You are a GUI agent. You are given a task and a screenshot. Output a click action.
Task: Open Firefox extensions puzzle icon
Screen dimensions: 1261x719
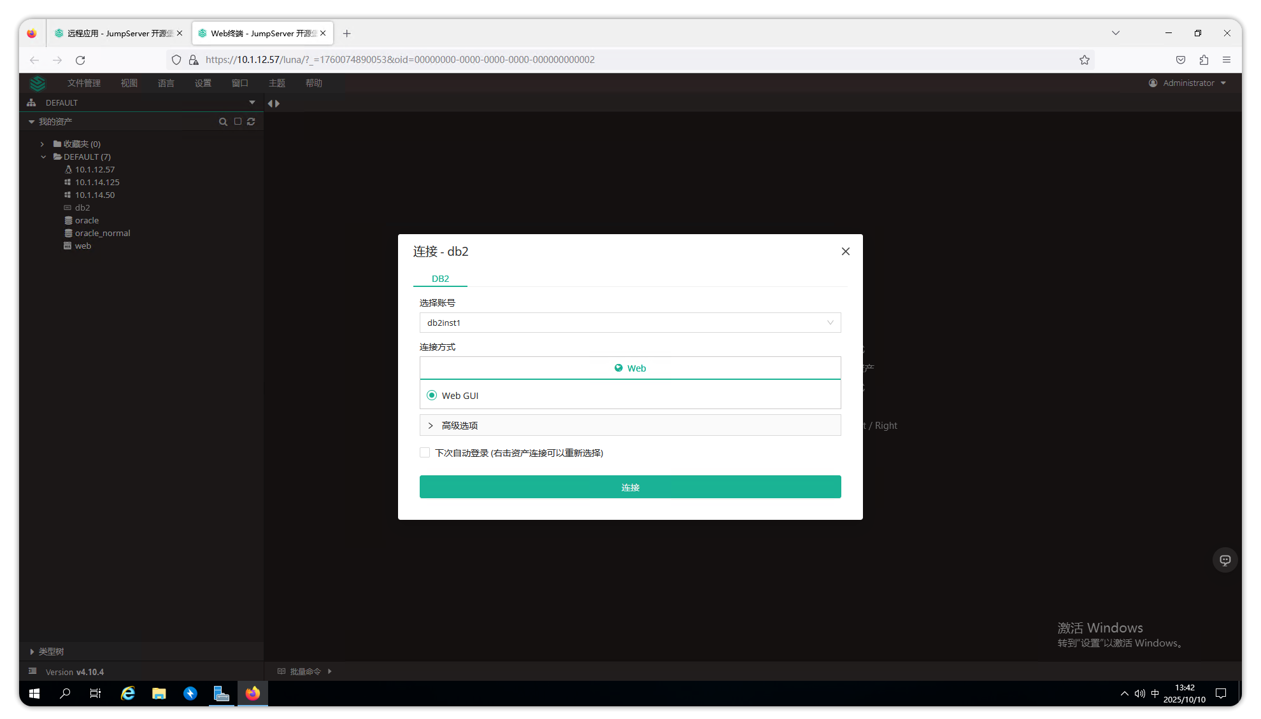[1203, 60]
